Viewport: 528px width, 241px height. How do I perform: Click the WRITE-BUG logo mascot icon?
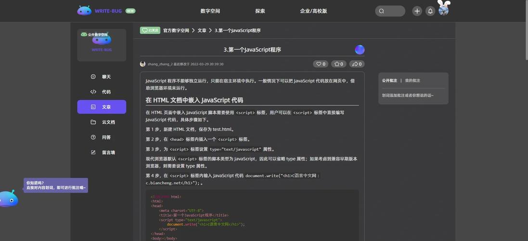point(84,11)
